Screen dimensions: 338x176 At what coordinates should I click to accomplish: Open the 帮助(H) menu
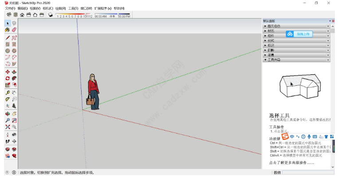pyautogui.click(x=119, y=8)
